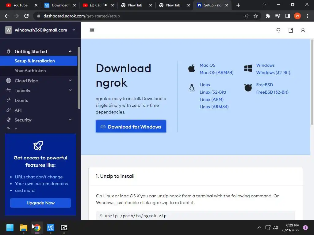Image resolution: width=314 pixels, height=235 pixels.
Task: Close the YouTube tab
Action: point(36,5)
